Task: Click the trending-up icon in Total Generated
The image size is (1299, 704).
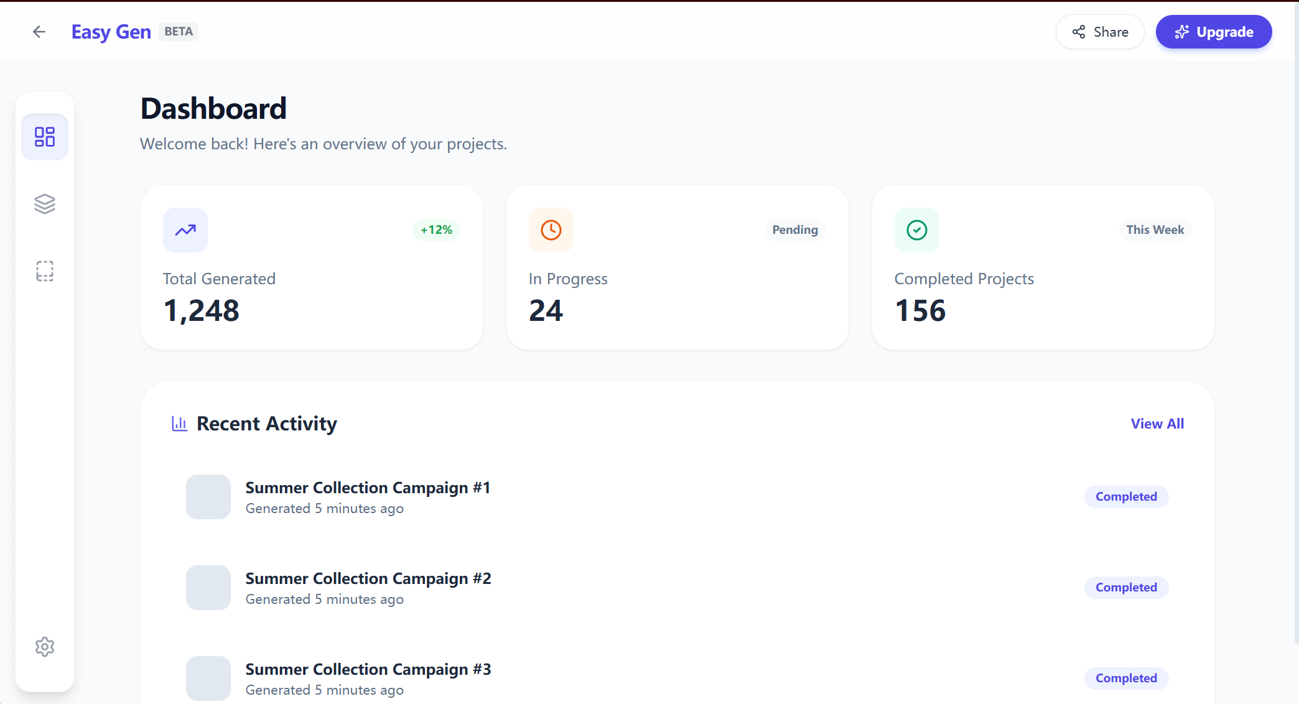Action: point(185,230)
